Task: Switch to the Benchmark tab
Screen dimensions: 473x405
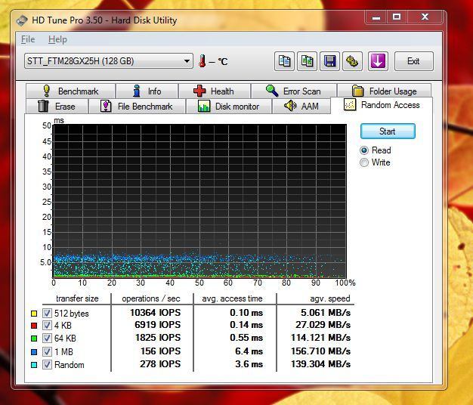Action: (x=70, y=91)
